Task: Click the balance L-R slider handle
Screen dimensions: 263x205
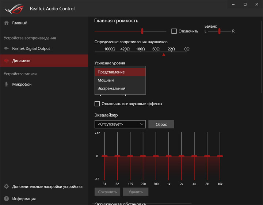Action: 220,31
